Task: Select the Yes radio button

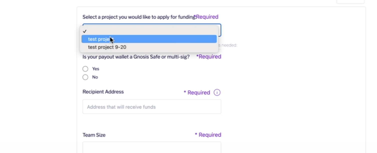Action: [x=85, y=69]
